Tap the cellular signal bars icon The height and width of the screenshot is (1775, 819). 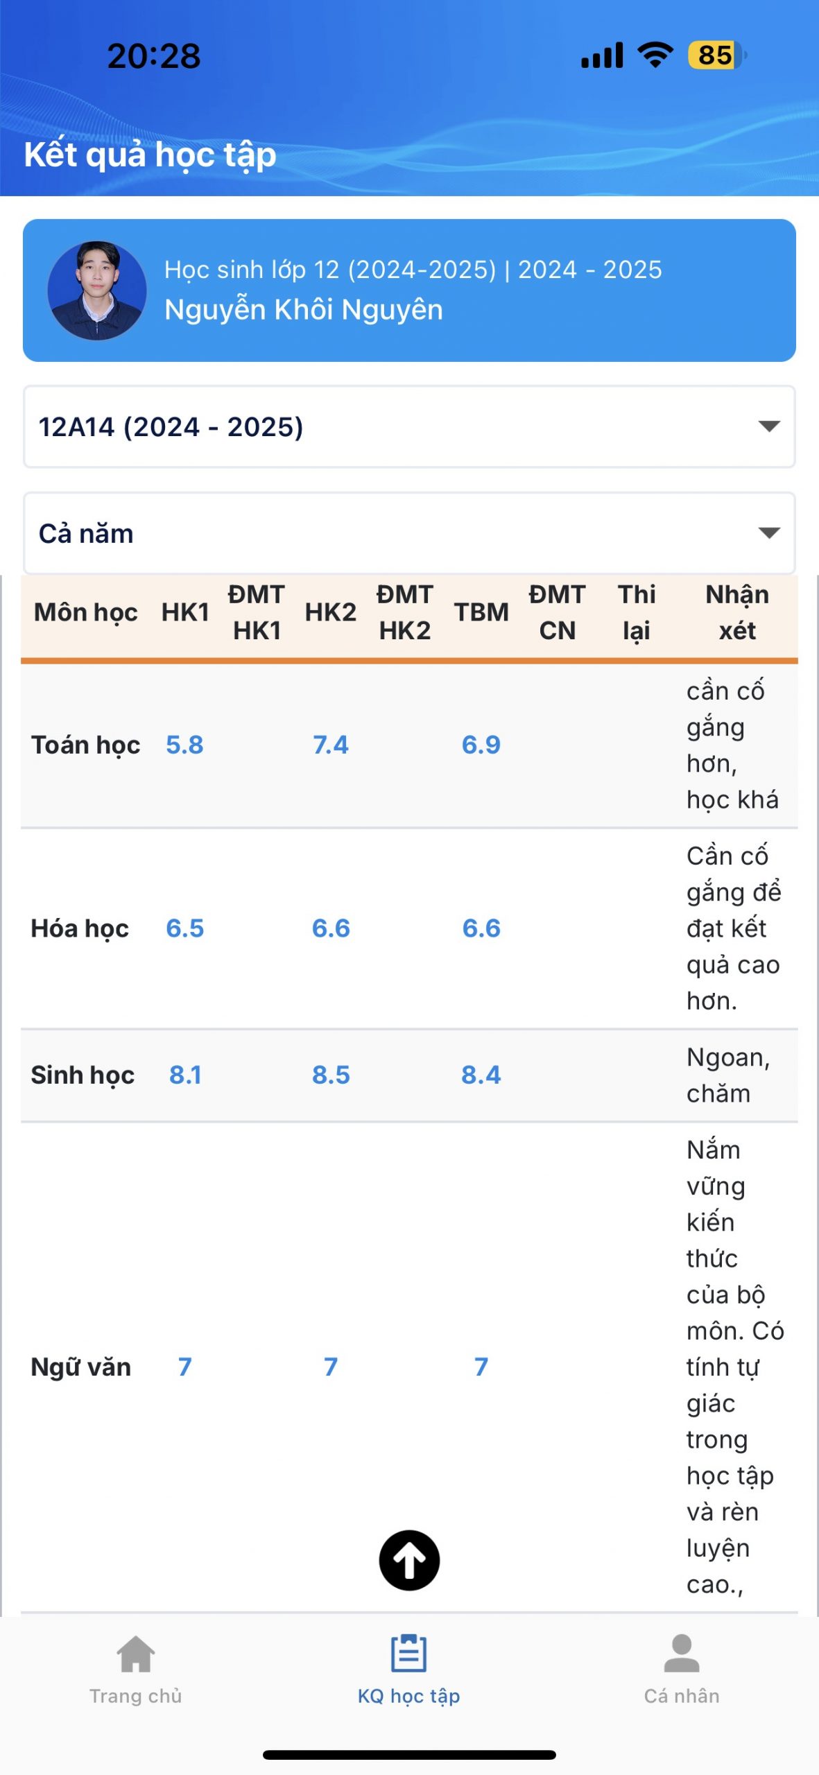pyautogui.click(x=602, y=55)
